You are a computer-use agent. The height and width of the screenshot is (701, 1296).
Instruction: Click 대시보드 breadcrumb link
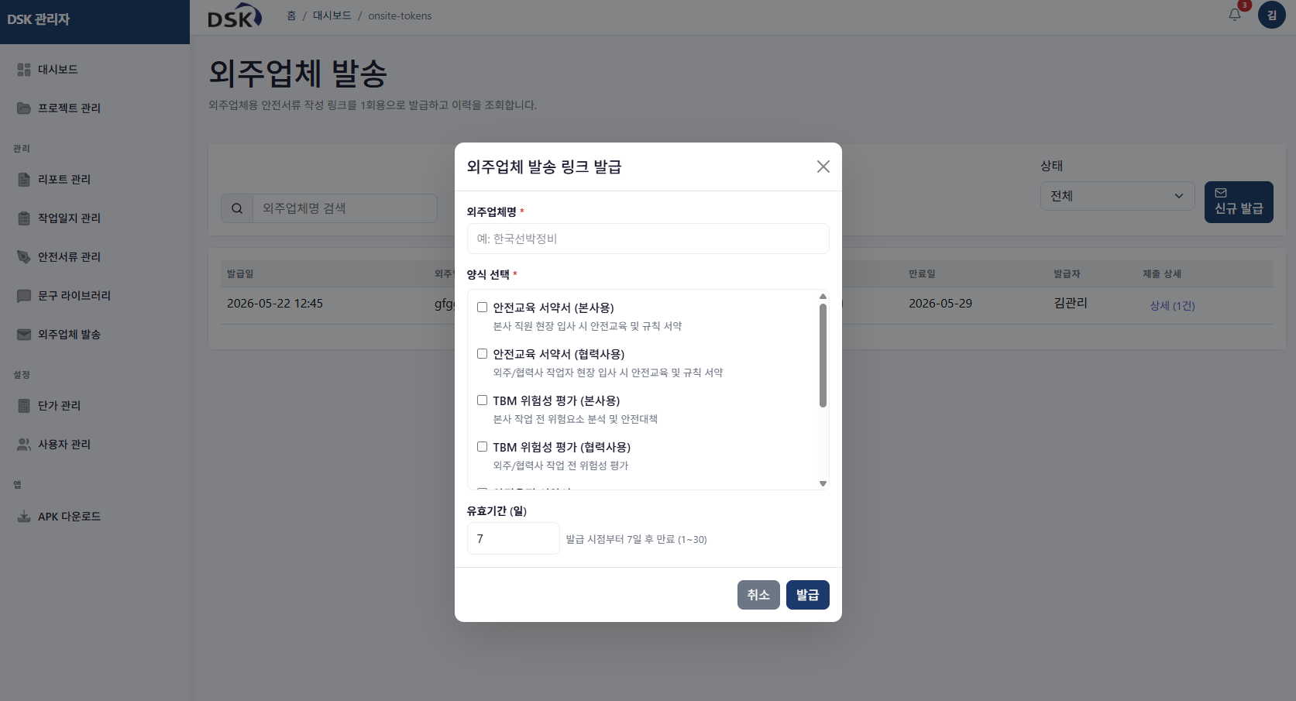click(x=332, y=15)
